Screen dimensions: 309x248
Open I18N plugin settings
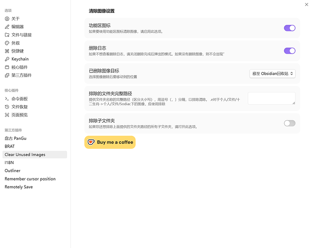(35, 163)
